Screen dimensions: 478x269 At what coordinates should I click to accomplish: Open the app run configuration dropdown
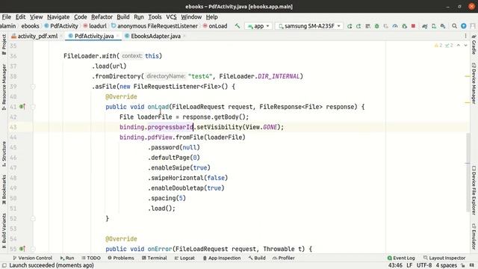click(x=258, y=26)
